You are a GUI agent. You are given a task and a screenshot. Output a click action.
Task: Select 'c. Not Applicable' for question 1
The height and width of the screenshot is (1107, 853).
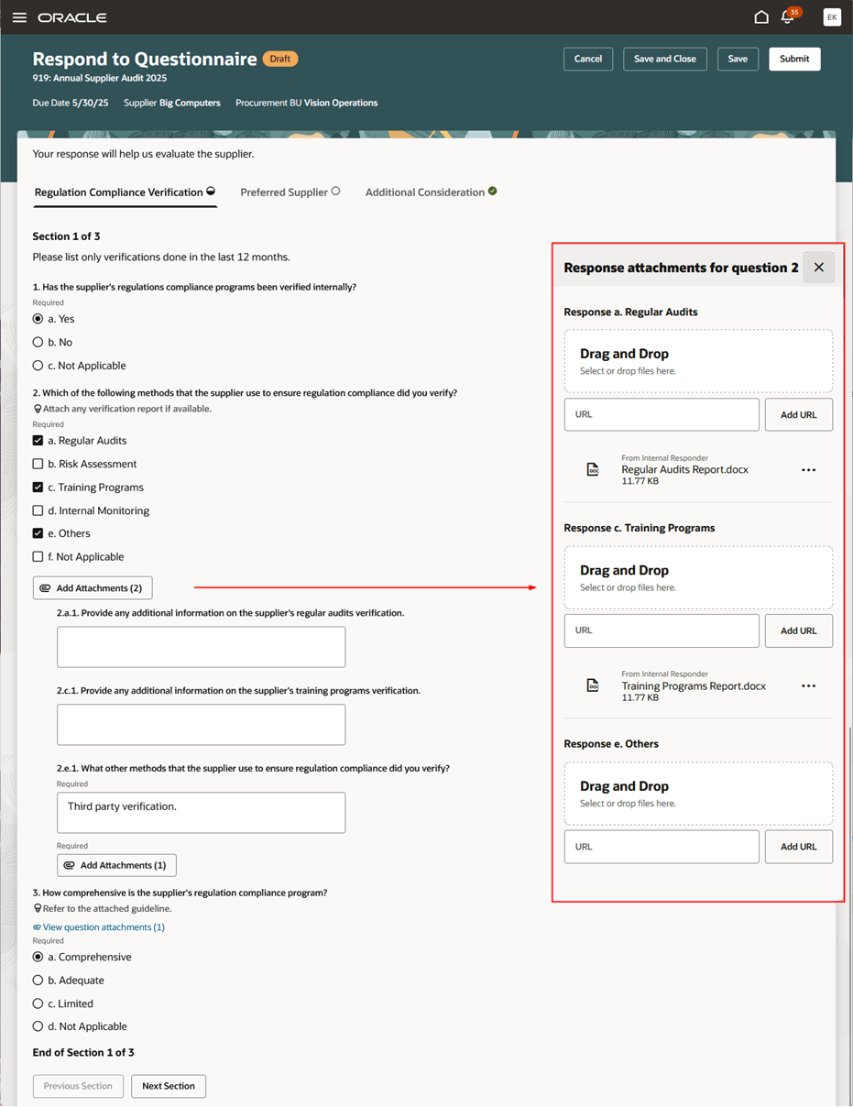point(38,366)
